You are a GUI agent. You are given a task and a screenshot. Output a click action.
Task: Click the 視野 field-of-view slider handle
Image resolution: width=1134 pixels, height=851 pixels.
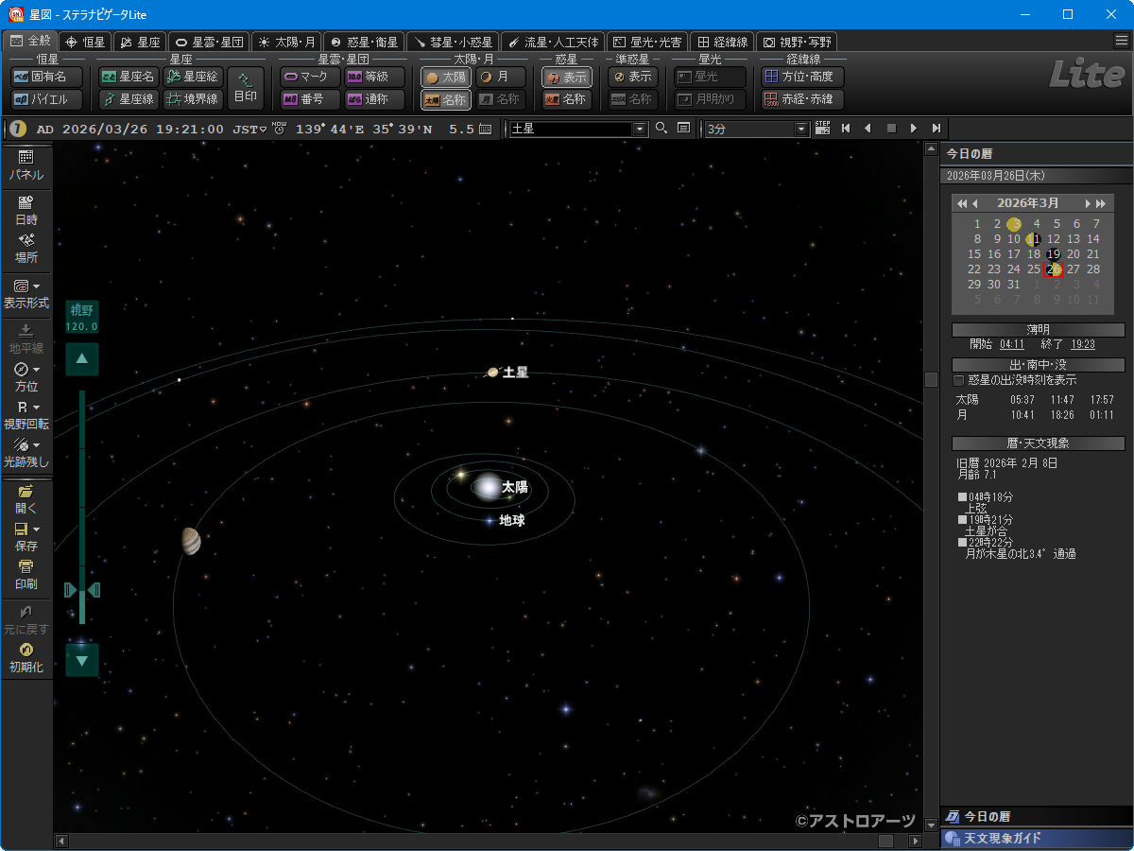(x=82, y=590)
